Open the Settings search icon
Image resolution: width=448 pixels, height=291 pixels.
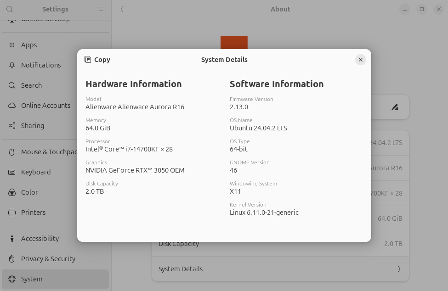point(10,9)
